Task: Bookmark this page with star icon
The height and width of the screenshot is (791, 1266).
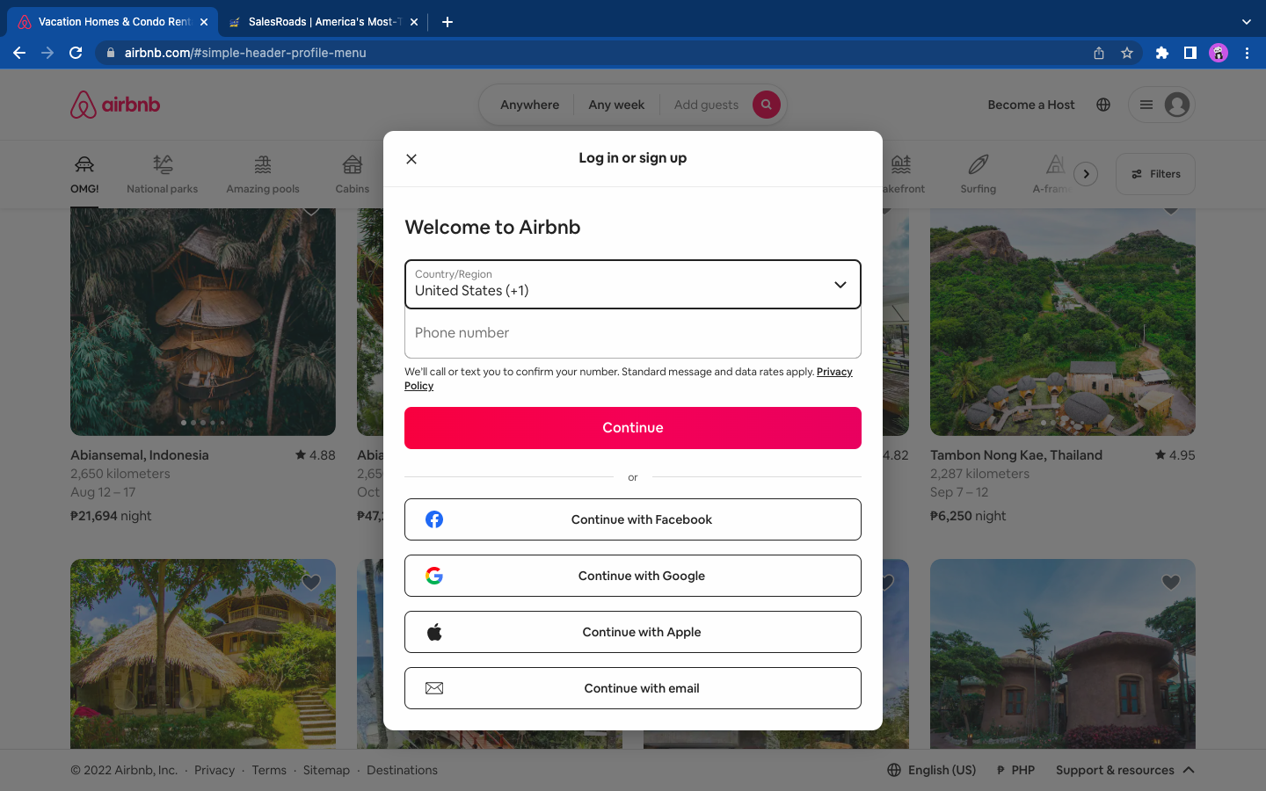Action: coord(1127,53)
